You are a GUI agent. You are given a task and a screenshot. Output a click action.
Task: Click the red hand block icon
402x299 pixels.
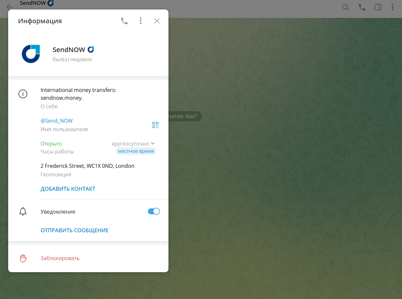point(23,258)
